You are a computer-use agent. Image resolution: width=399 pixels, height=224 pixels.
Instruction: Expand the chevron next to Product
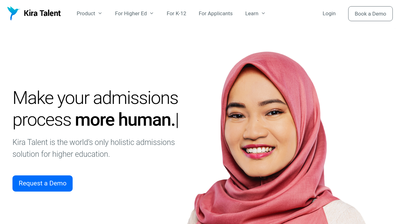click(100, 13)
